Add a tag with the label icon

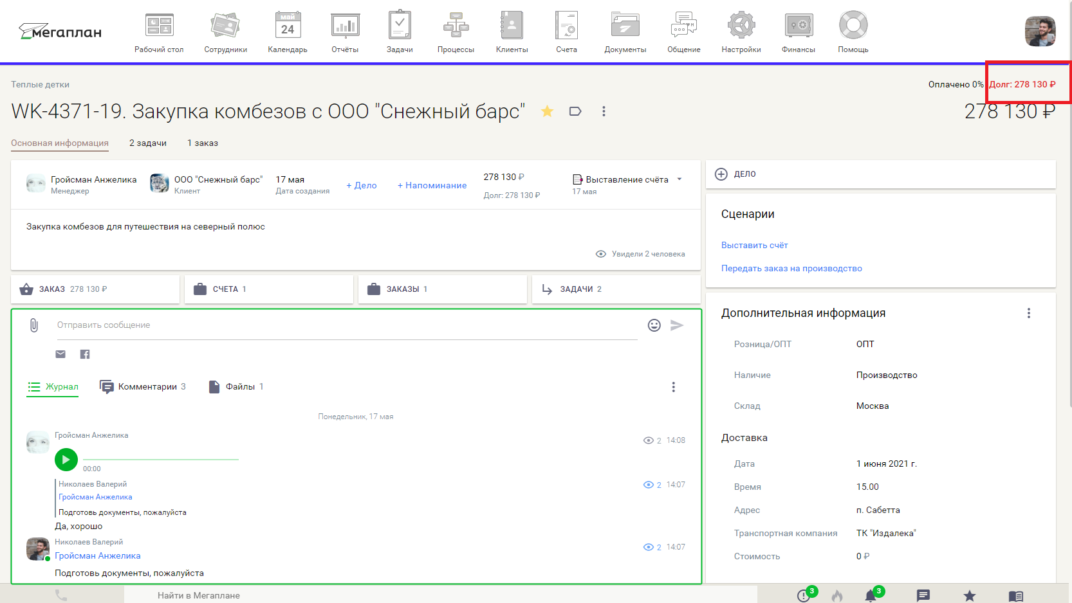tap(575, 111)
